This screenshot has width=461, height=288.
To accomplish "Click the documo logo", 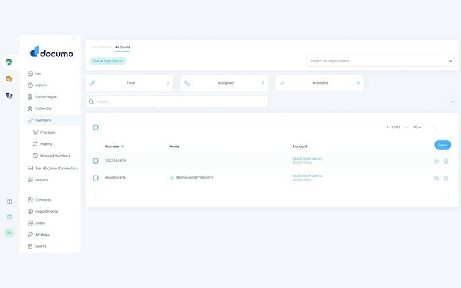I will 51,52.
